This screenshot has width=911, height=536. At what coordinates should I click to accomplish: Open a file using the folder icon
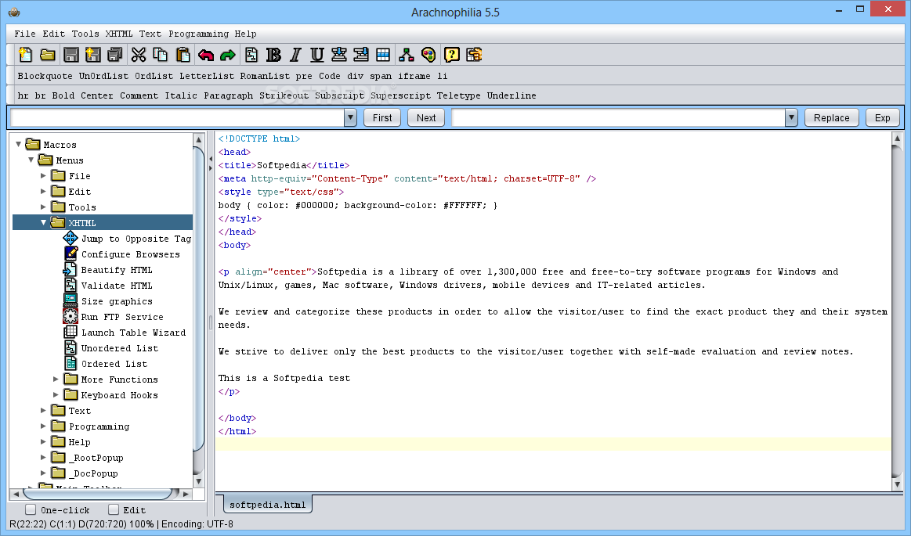pyautogui.click(x=48, y=55)
